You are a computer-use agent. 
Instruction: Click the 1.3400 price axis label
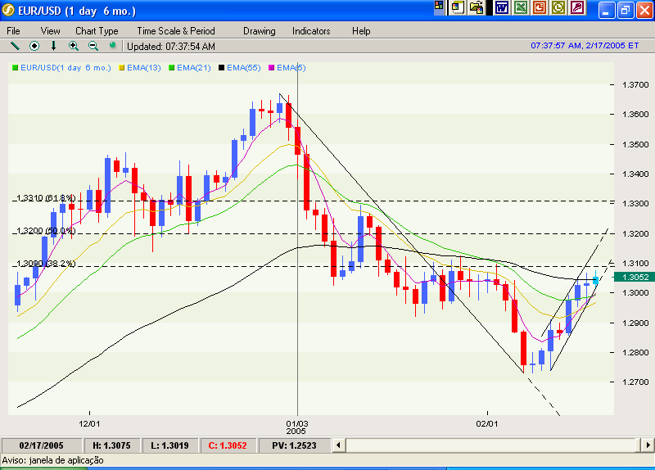point(635,174)
